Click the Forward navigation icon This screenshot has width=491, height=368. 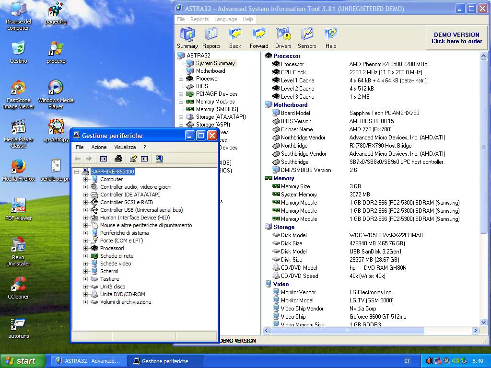point(259,38)
